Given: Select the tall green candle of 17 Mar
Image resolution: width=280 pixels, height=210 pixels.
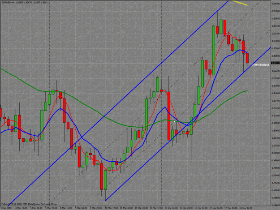Looking at the screenshot, I should coord(214,51).
